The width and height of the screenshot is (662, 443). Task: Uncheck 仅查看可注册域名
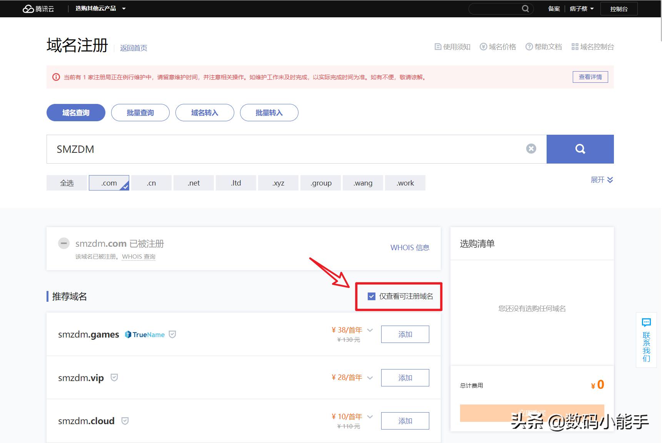pyautogui.click(x=371, y=296)
